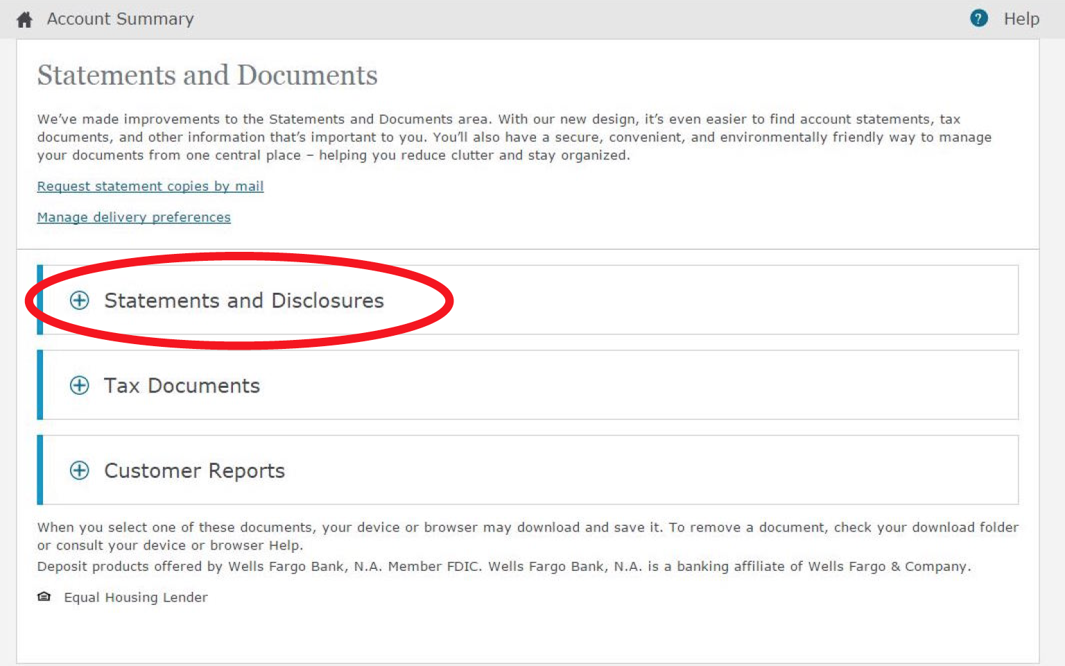The width and height of the screenshot is (1065, 666).
Task: Click the plus icon beside Tax Documents
Action: [x=79, y=385]
